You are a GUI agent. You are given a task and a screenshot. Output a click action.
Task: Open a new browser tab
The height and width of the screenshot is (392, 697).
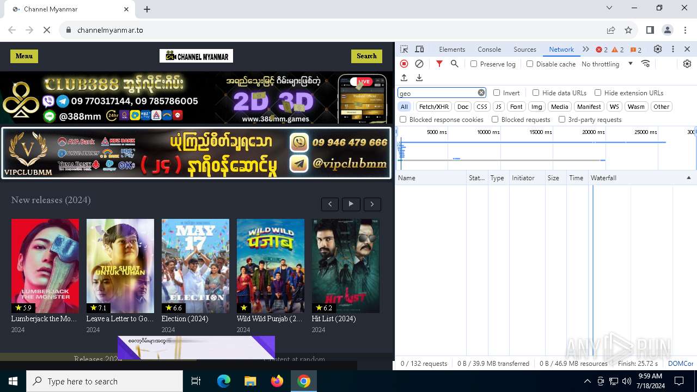[147, 9]
